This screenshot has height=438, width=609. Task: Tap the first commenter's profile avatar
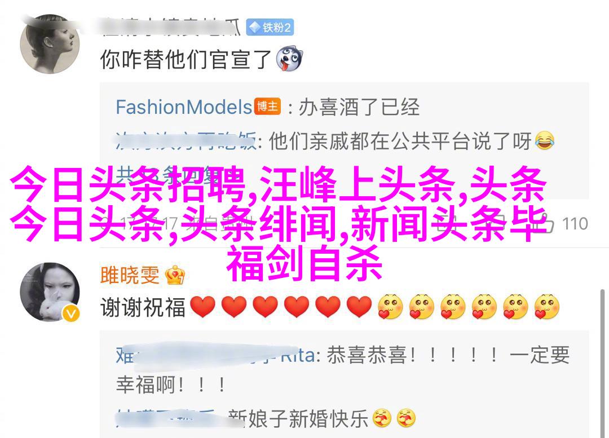(50, 44)
